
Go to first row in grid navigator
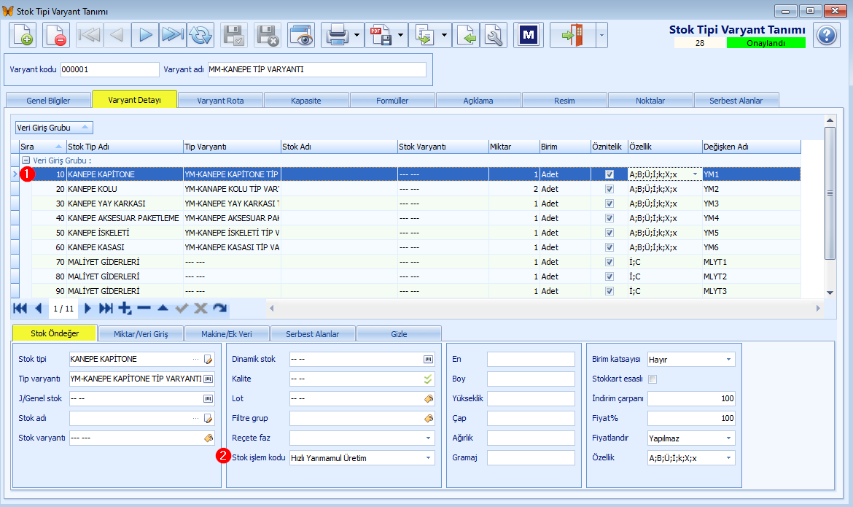20,309
